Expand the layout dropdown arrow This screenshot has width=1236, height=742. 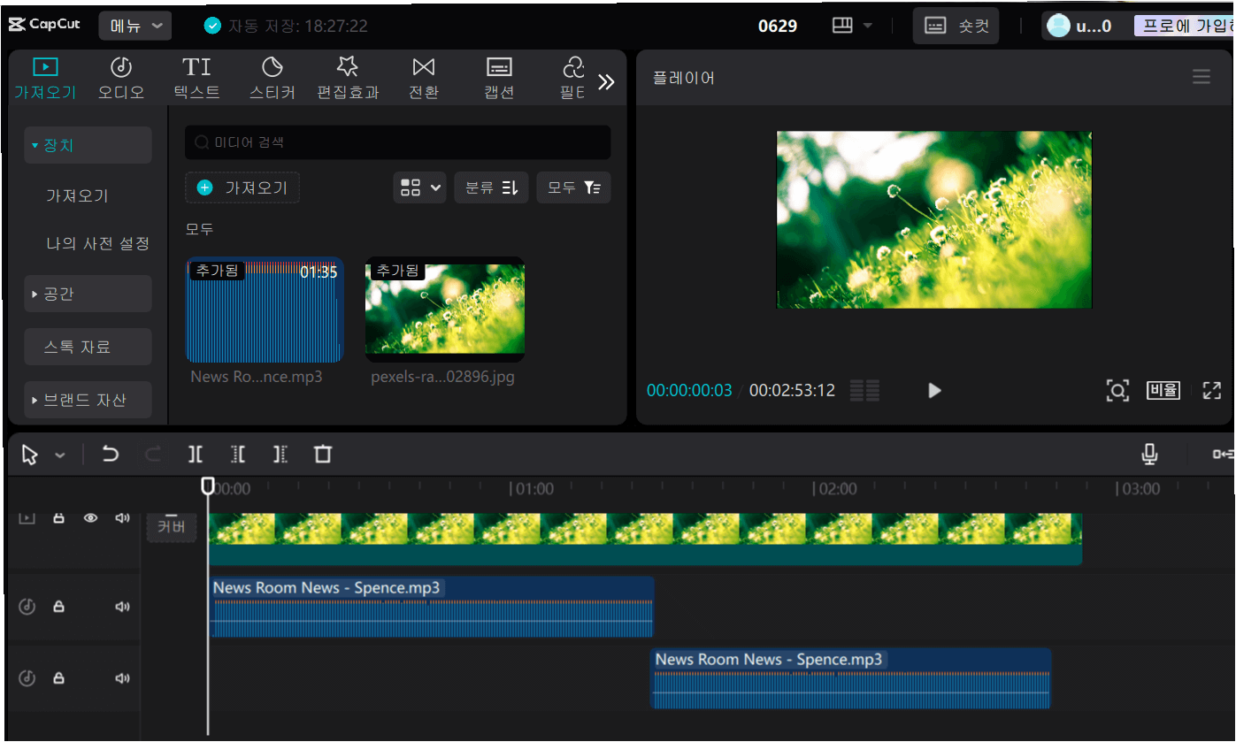pos(867,26)
